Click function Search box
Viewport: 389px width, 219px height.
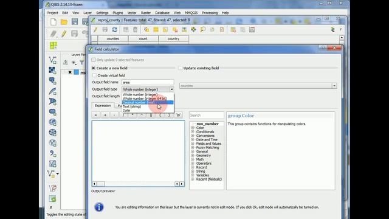pos(207,115)
